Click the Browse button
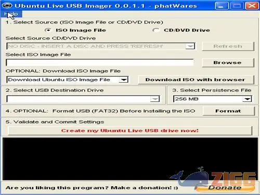This screenshot has width=260, height=195. pos(228,62)
